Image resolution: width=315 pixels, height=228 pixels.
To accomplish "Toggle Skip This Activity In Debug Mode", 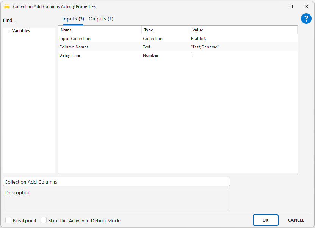I will click(x=44, y=220).
